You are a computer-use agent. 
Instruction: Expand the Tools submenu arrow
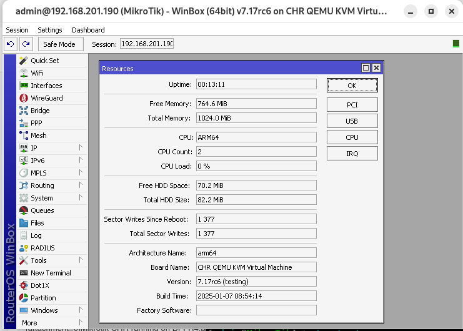pos(81,260)
